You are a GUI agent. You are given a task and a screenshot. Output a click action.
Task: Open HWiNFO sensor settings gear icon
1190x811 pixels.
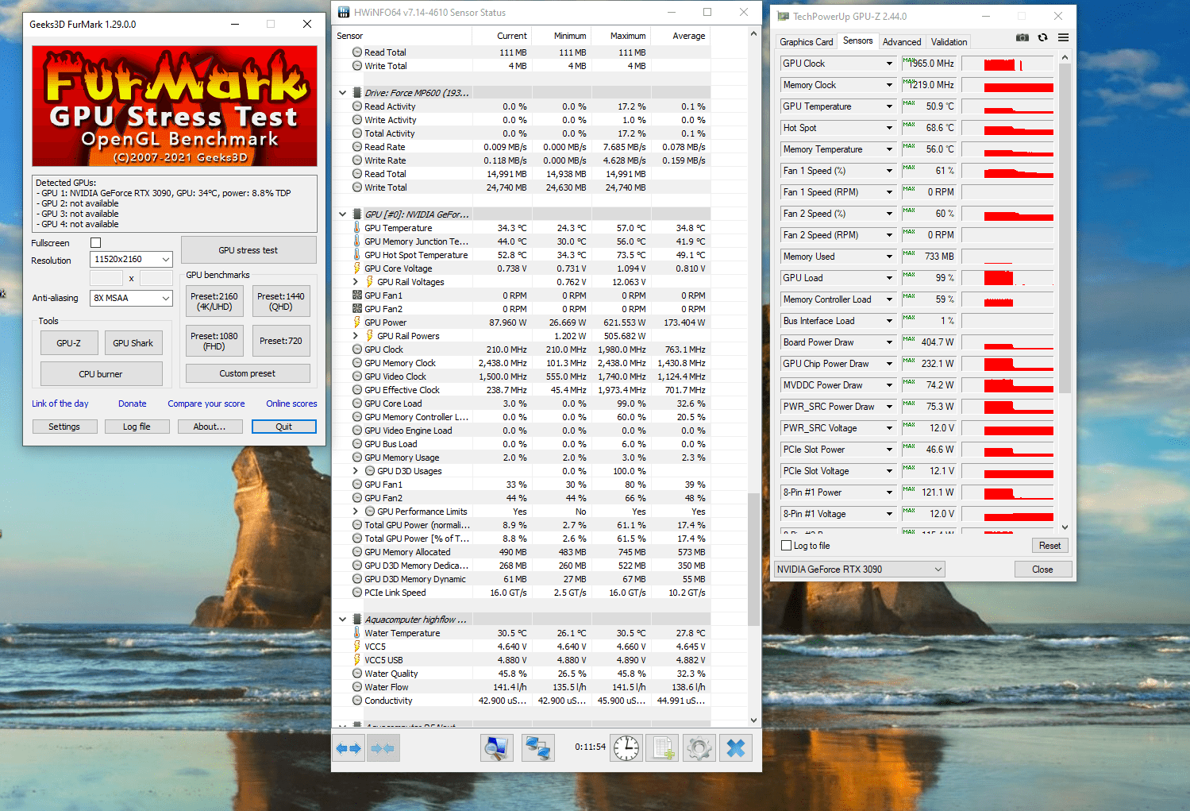[699, 748]
